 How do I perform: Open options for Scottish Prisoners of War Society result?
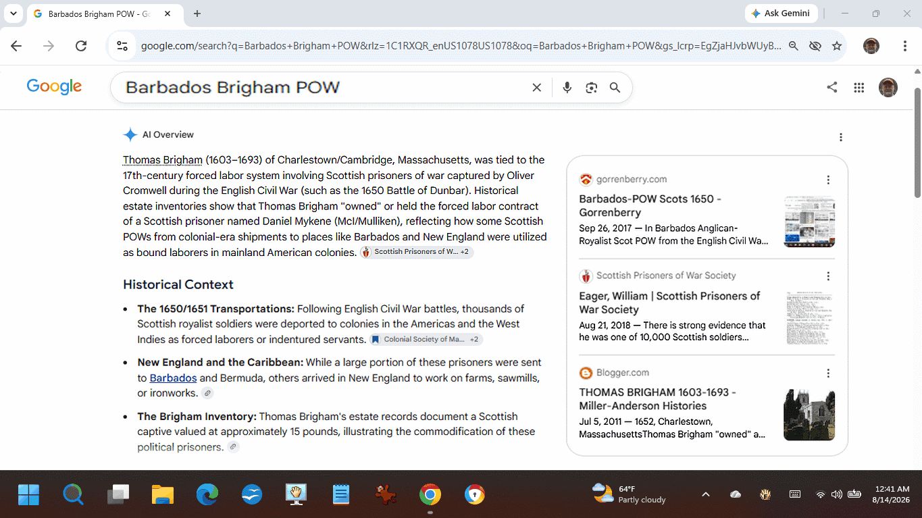point(828,276)
